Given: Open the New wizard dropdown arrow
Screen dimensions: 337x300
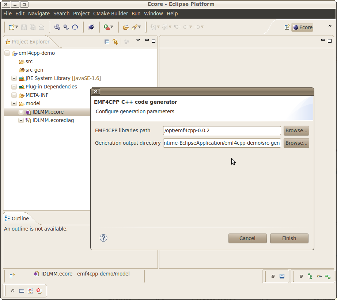Looking at the screenshot, I should click(16, 27).
